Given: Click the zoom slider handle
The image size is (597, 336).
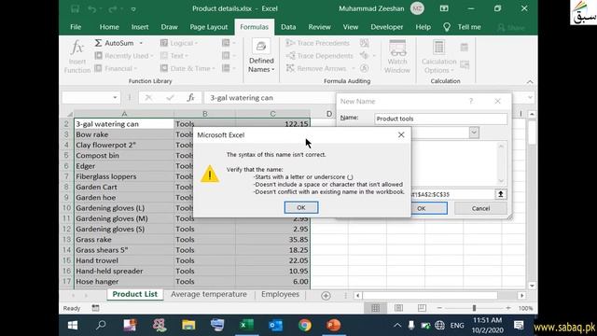Looking at the screenshot, I should 474,308.
